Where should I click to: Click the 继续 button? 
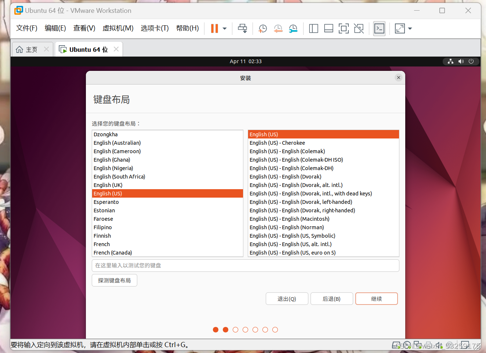pos(376,299)
